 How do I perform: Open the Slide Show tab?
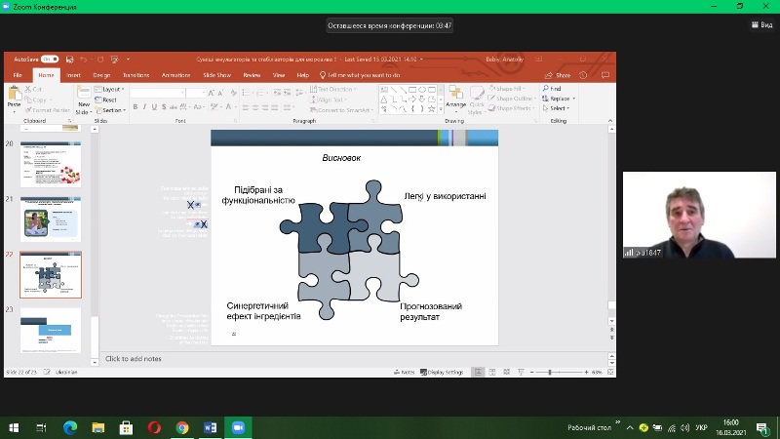click(x=214, y=74)
